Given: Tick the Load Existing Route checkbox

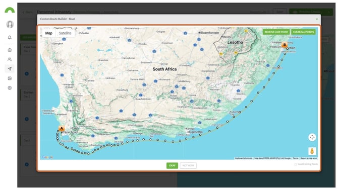Looking at the screenshot, I should pos(296,164).
